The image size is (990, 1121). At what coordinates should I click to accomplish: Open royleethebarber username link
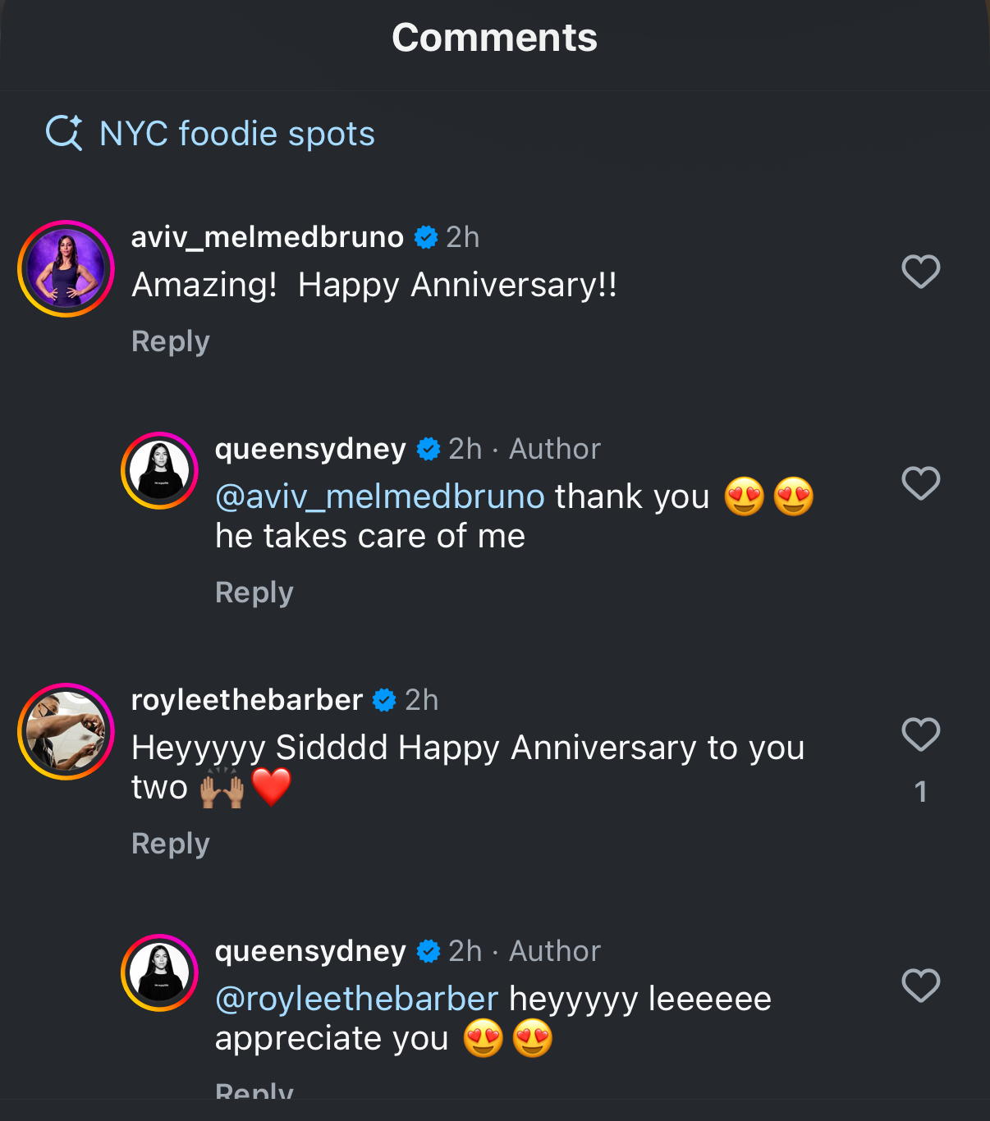pyautogui.click(x=247, y=700)
